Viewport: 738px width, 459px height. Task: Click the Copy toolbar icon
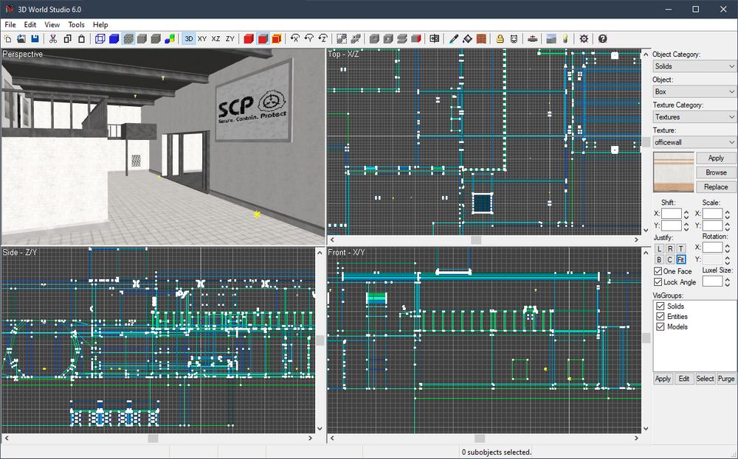67,38
